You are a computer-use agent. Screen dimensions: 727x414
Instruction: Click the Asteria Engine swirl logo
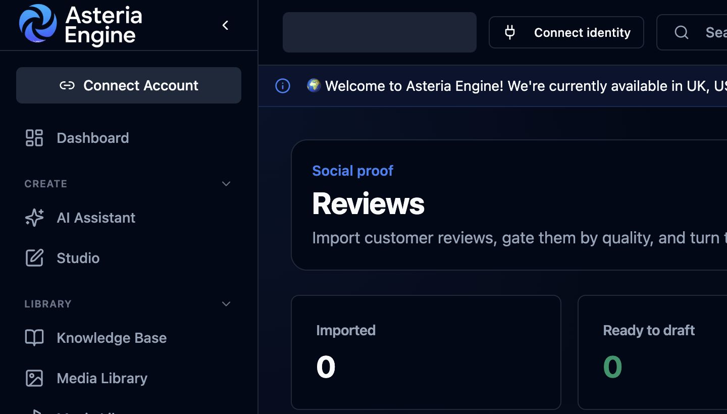tap(38, 23)
